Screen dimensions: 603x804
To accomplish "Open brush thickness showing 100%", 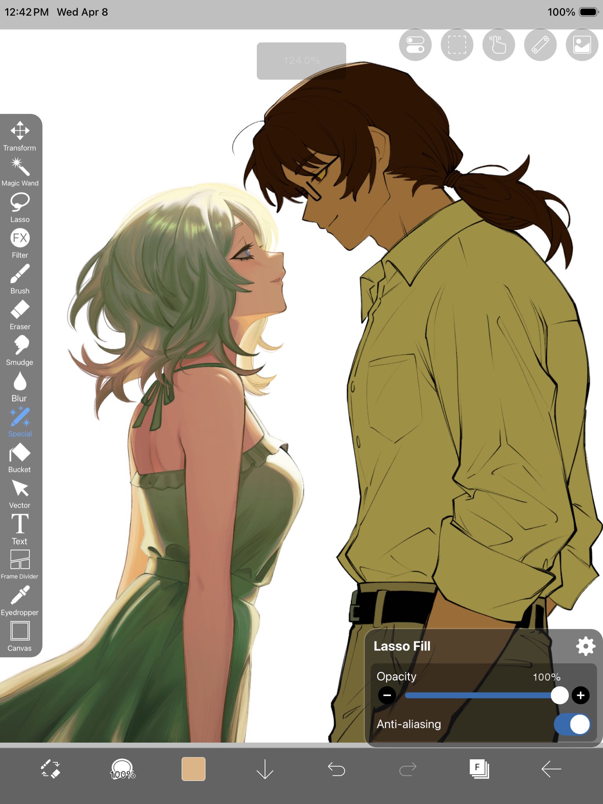I will 122,769.
